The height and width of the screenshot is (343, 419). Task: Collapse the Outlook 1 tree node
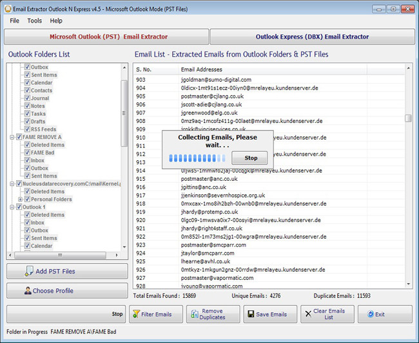pyautogui.click(x=12, y=207)
